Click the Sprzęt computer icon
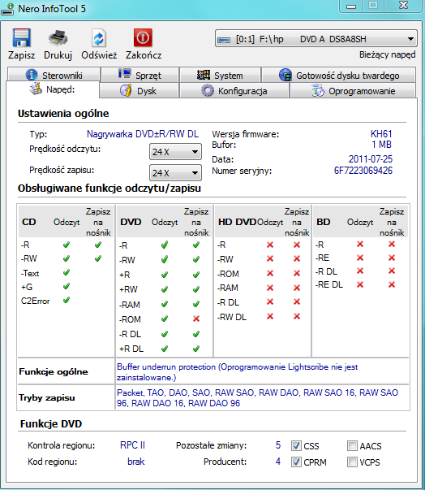 click(125, 74)
